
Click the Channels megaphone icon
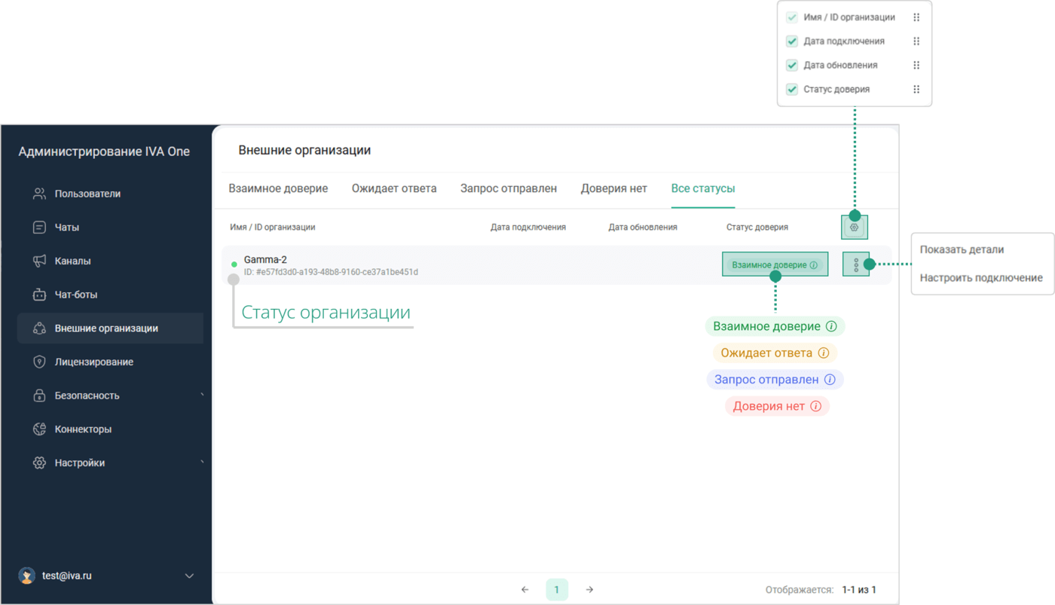click(x=40, y=261)
